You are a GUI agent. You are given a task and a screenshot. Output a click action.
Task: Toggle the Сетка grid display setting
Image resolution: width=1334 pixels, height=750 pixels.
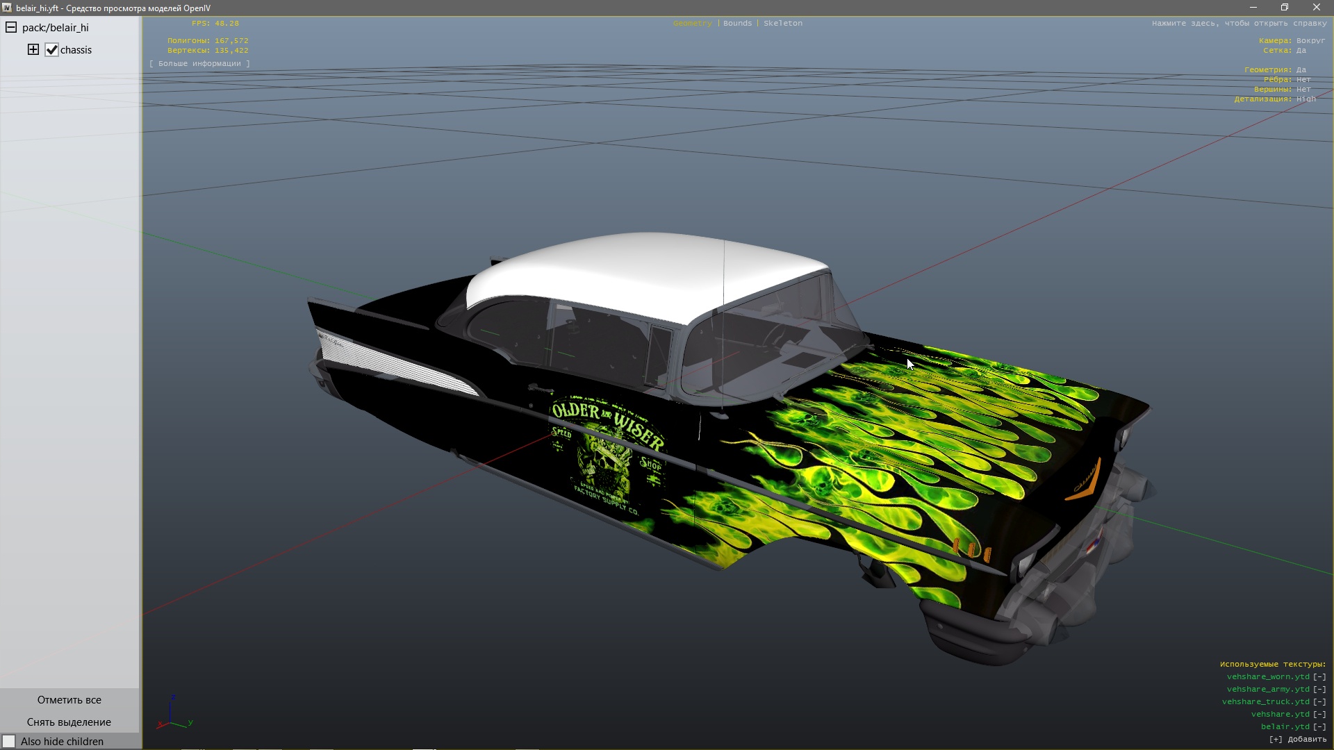click(1301, 50)
